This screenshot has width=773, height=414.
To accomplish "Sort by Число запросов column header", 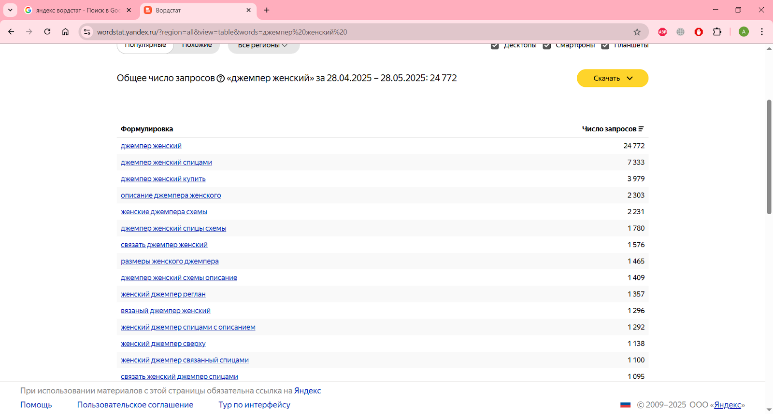I will tap(609, 129).
